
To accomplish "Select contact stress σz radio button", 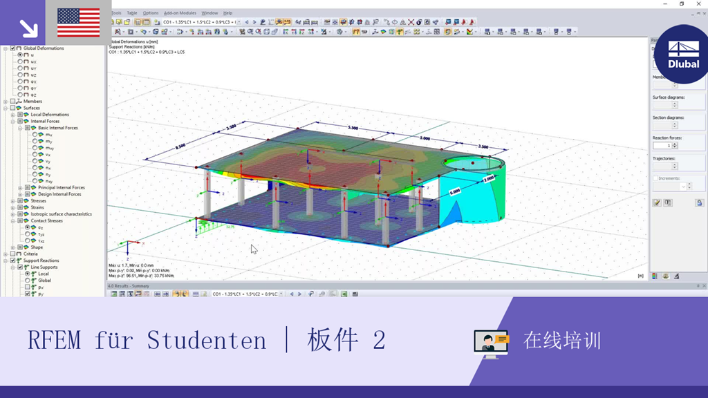I will tap(28, 227).
